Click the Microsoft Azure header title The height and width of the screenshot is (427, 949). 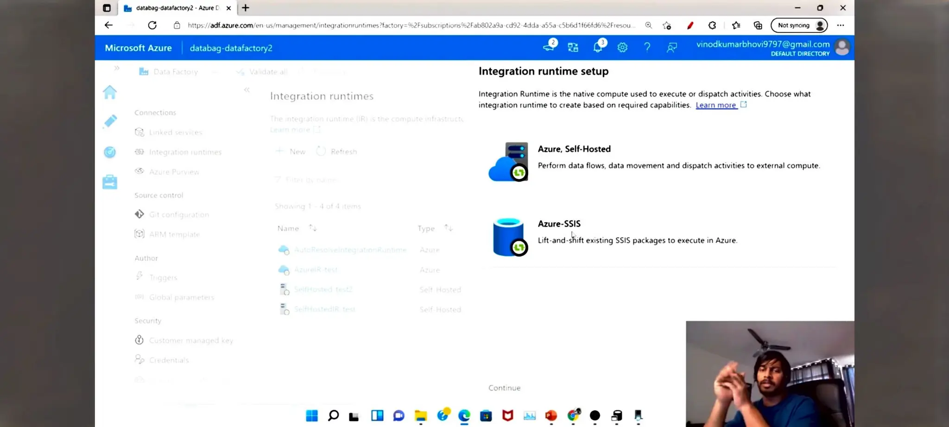[138, 48]
